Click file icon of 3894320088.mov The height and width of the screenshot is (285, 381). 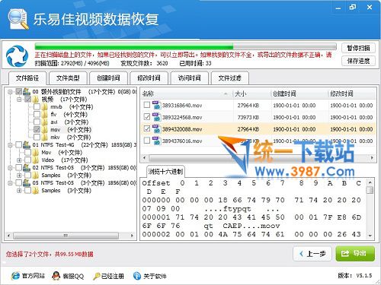(156, 129)
